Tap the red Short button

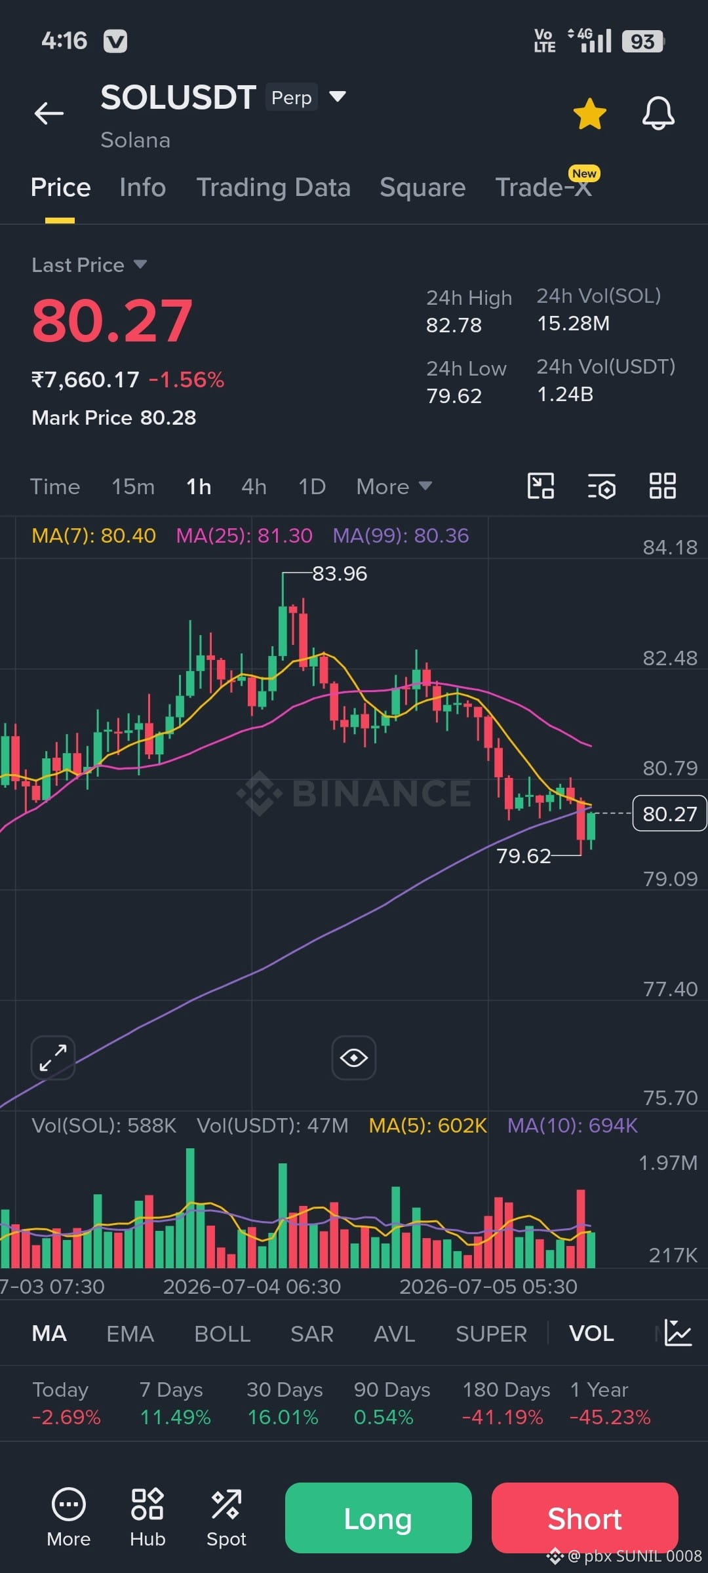tap(585, 1518)
